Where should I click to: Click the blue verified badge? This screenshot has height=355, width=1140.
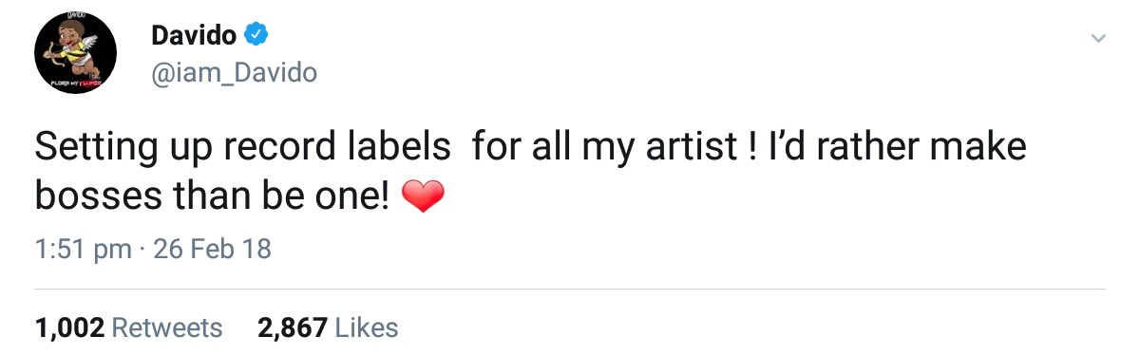click(256, 36)
